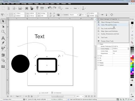The width and height of the screenshot is (135, 101).
Task: Open the Object Manager & Properties panel dropdown
Action: (x=113, y=19)
